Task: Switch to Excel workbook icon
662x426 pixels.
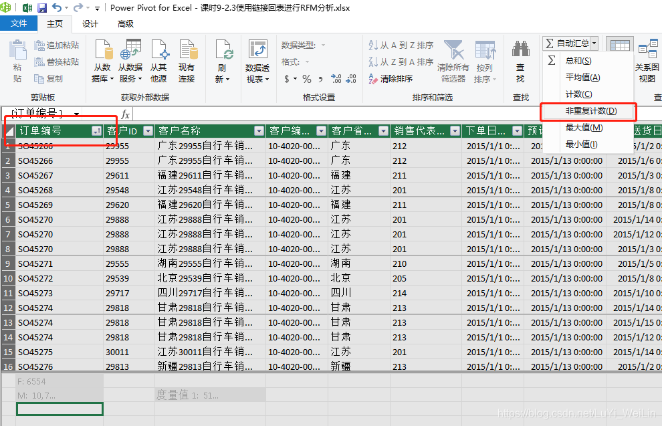Action: [27, 7]
